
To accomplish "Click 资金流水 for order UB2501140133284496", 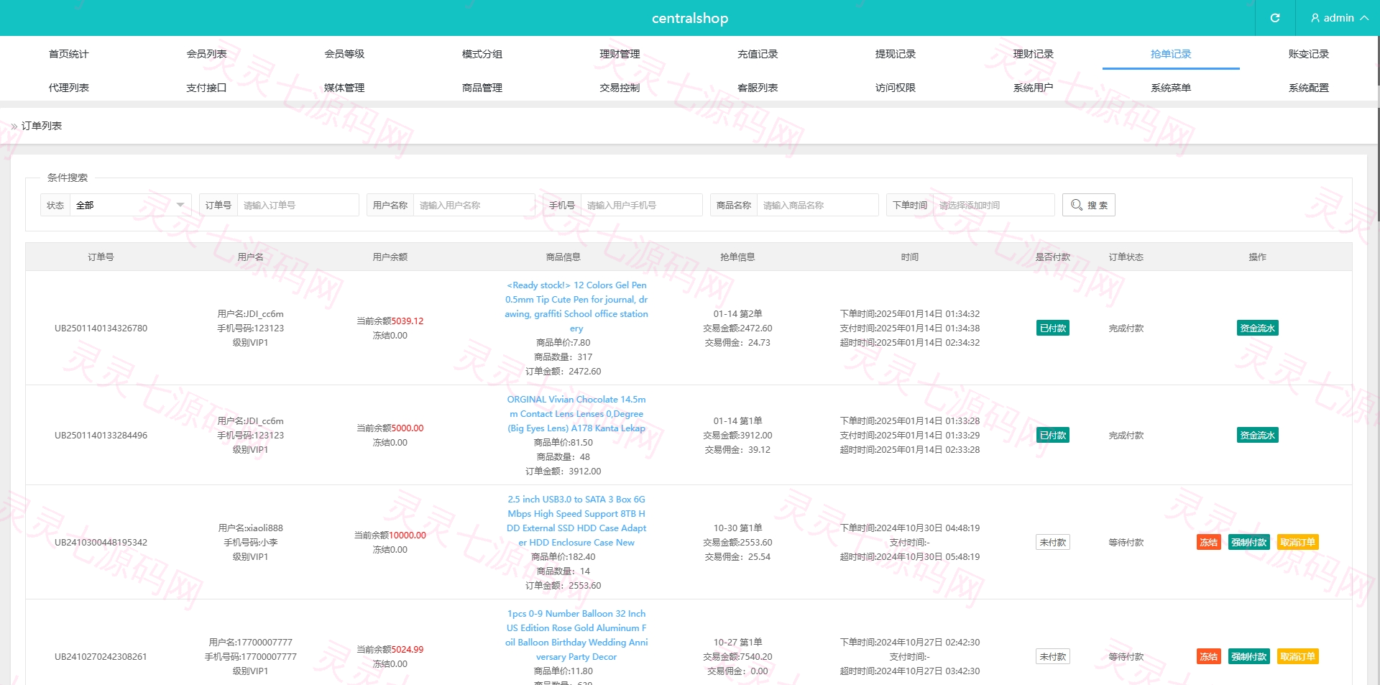I will [x=1257, y=436].
